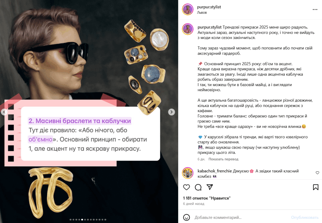Open the three-dot more options menu
This screenshot has width=322, height=223.
tap(315, 10)
